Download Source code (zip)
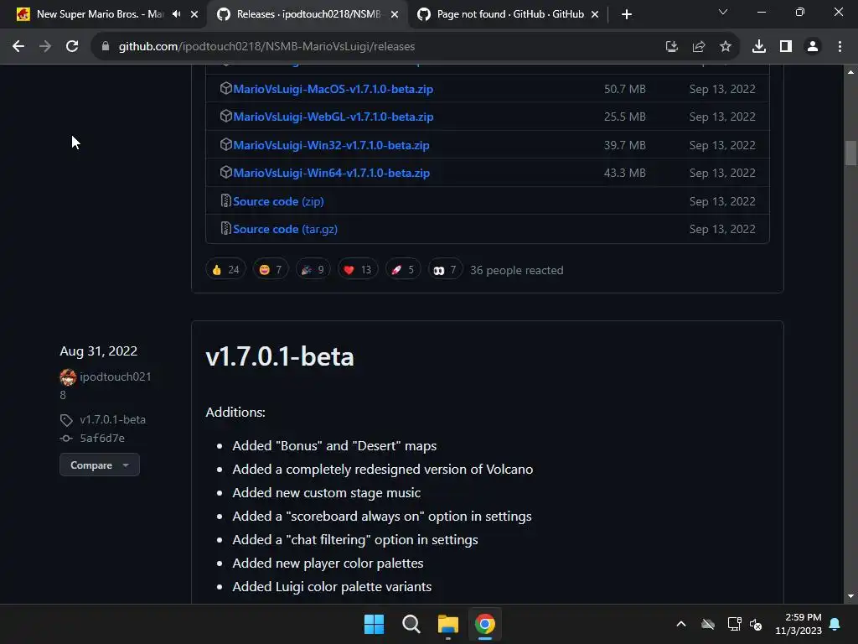 pos(278,201)
